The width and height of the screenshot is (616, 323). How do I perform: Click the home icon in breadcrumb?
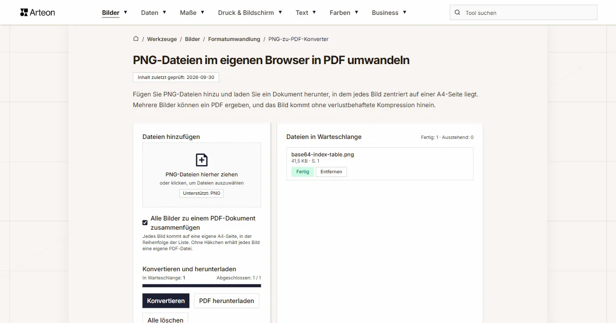pos(136,38)
